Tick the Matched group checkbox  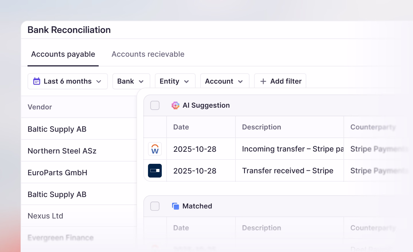tap(155, 206)
